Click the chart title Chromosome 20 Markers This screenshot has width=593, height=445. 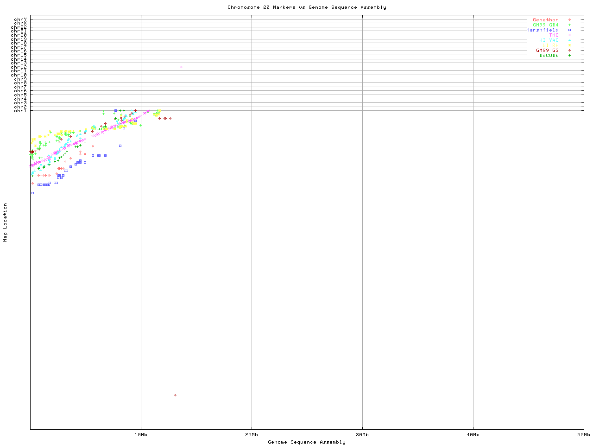click(307, 7)
